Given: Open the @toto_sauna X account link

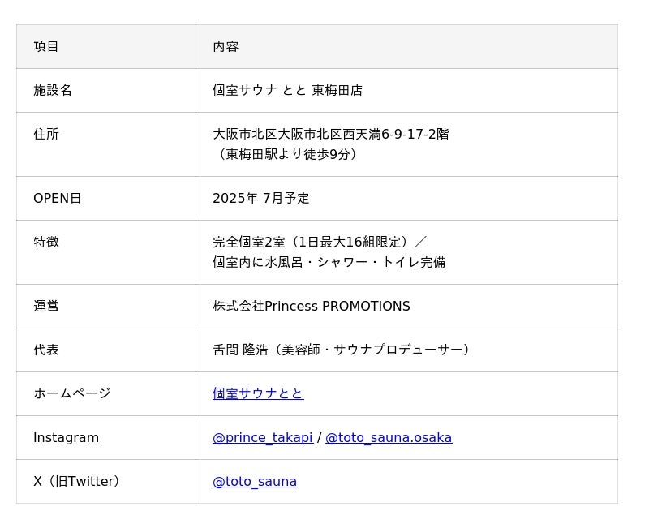Looking at the screenshot, I should [x=255, y=481].
